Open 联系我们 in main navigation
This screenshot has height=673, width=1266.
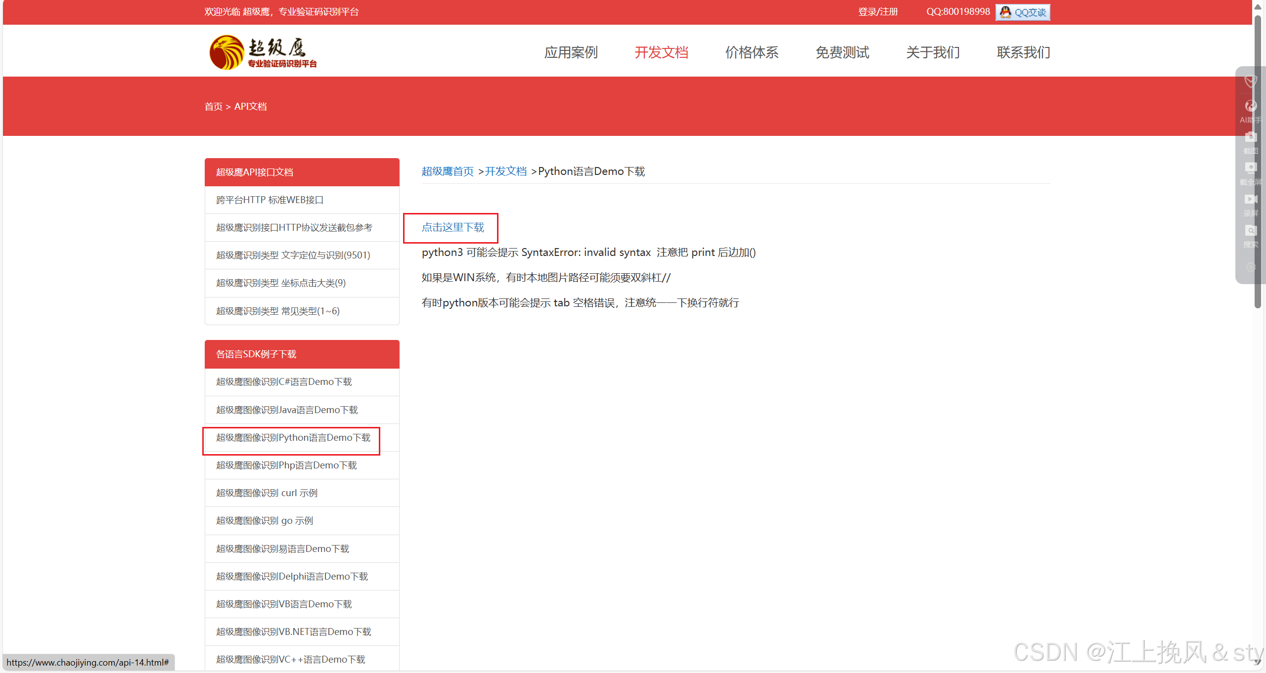pos(1023,52)
